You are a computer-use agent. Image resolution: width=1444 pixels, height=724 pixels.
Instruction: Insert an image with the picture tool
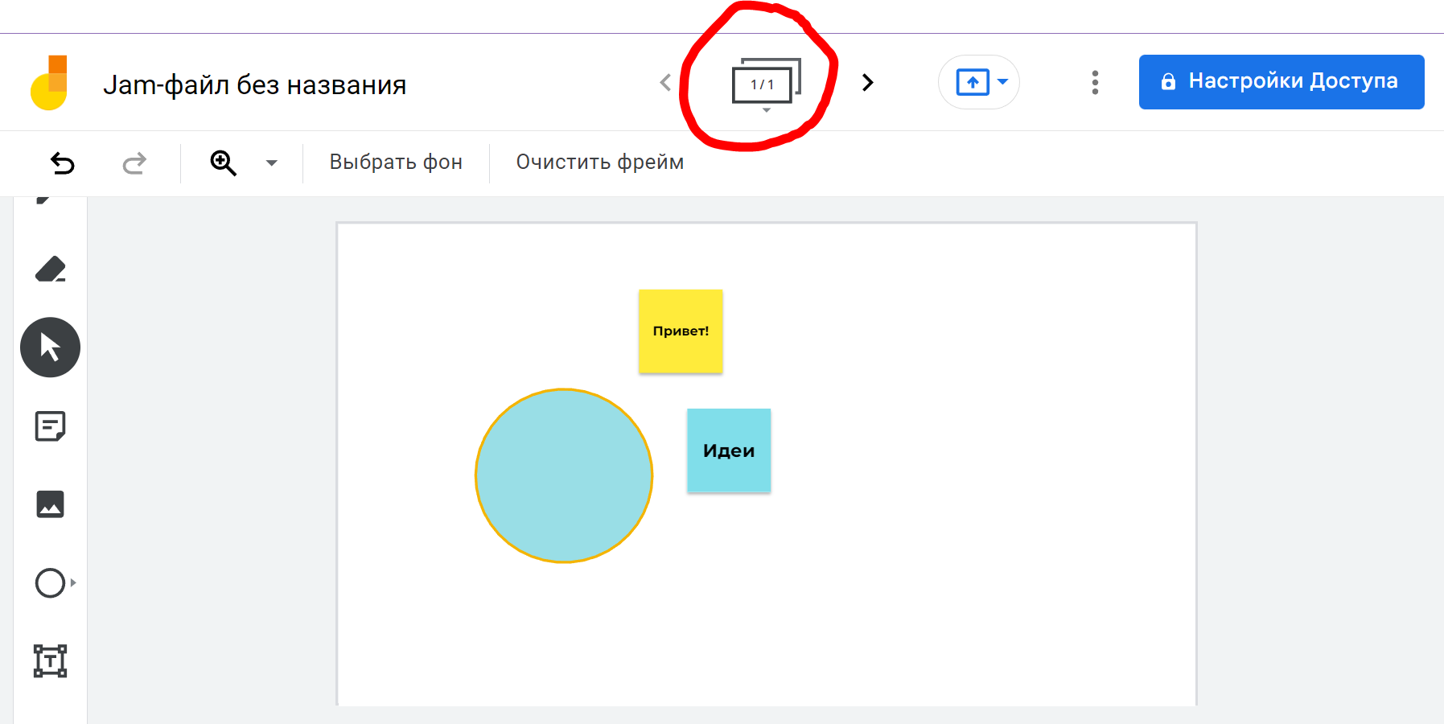click(x=50, y=504)
